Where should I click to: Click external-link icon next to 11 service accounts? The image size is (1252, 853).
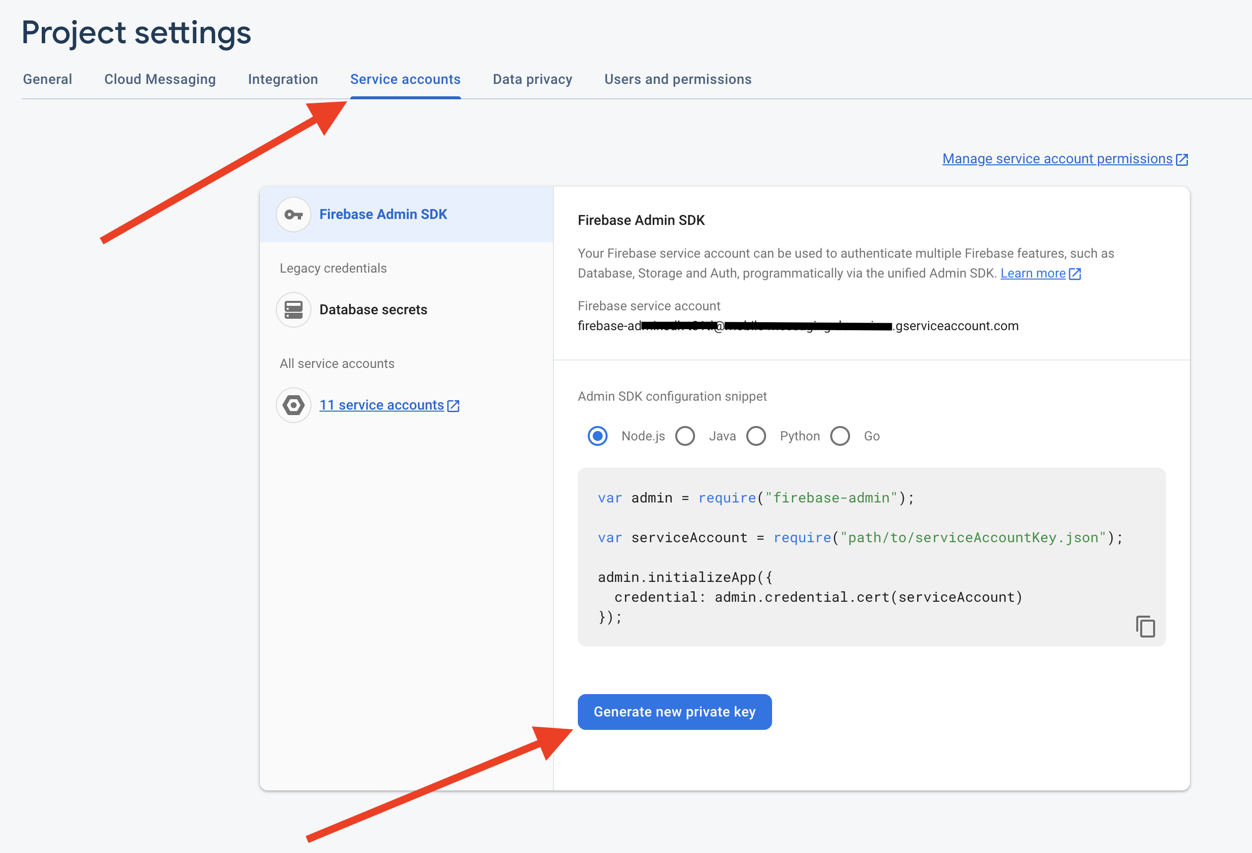click(454, 406)
